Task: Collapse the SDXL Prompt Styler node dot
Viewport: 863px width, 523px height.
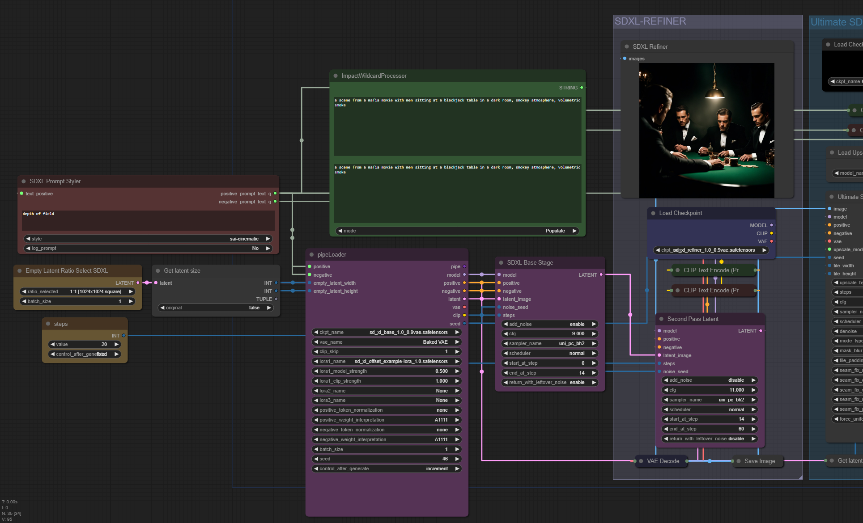Action: coord(24,181)
